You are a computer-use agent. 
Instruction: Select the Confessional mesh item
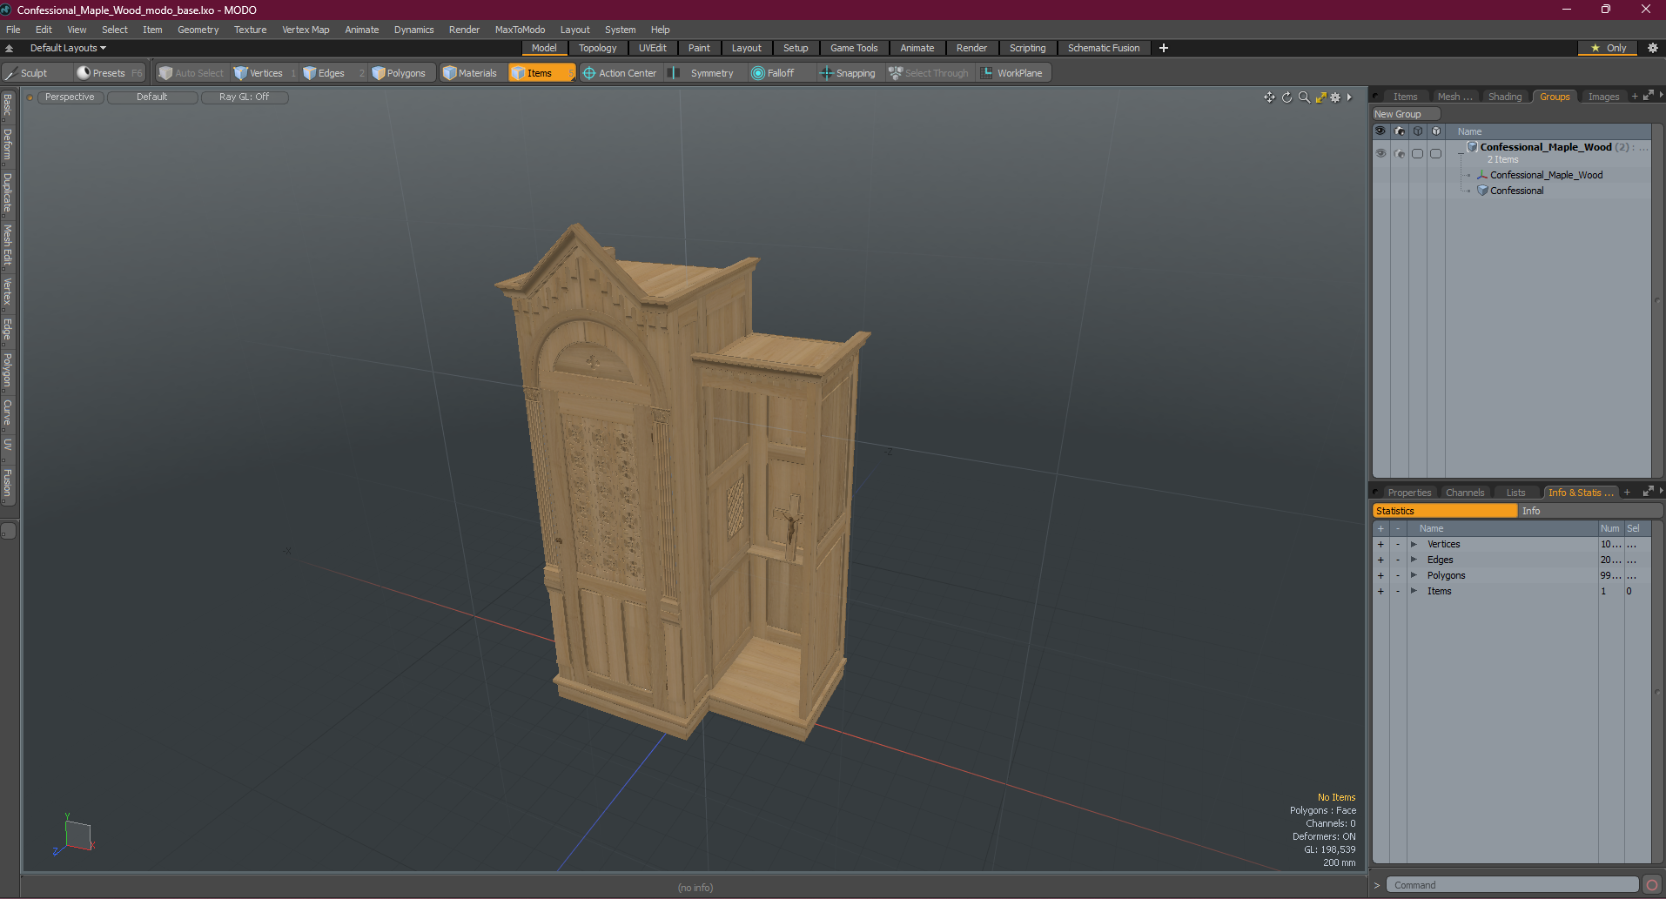pyautogui.click(x=1516, y=191)
